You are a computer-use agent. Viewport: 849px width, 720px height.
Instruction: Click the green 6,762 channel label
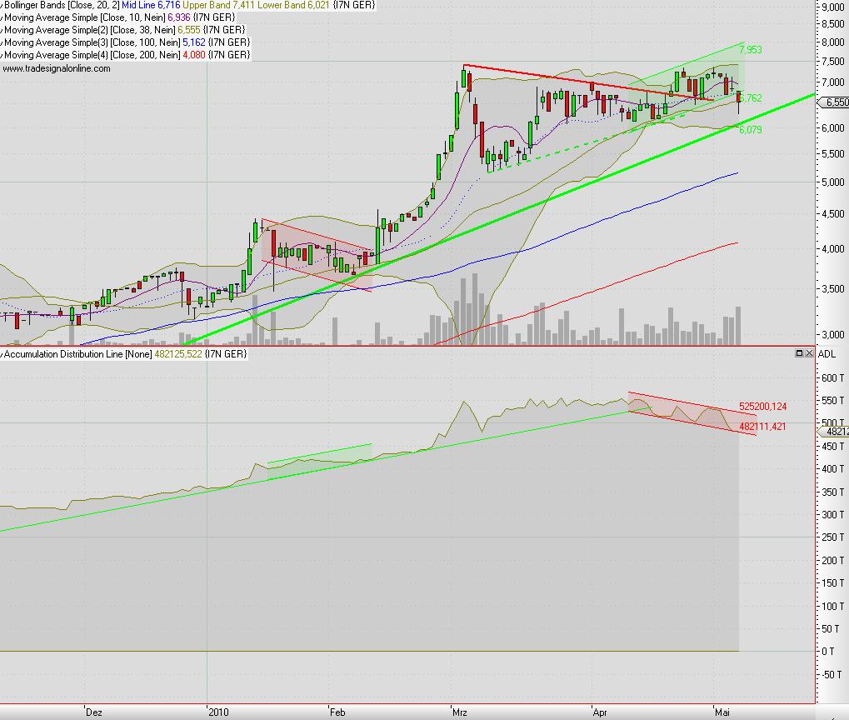tap(751, 98)
